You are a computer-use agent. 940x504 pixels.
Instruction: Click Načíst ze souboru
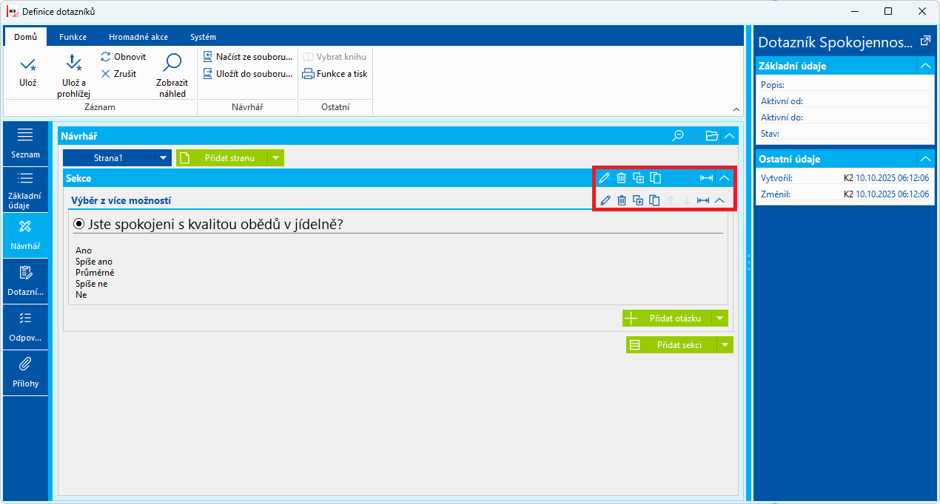pos(248,57)
